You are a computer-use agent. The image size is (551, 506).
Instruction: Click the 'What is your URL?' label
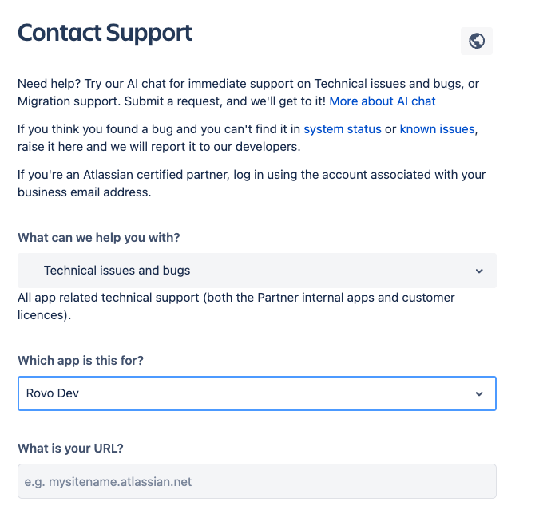pyautogui.click(x=70, y=449)
